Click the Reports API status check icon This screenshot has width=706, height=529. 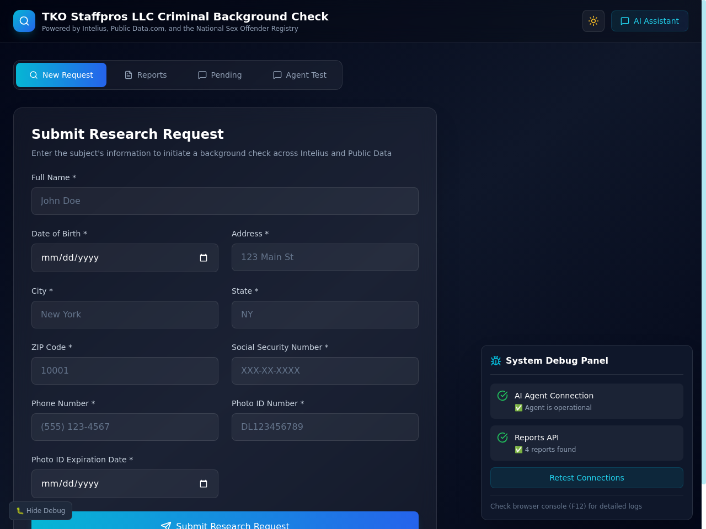[x=502, y=438]
